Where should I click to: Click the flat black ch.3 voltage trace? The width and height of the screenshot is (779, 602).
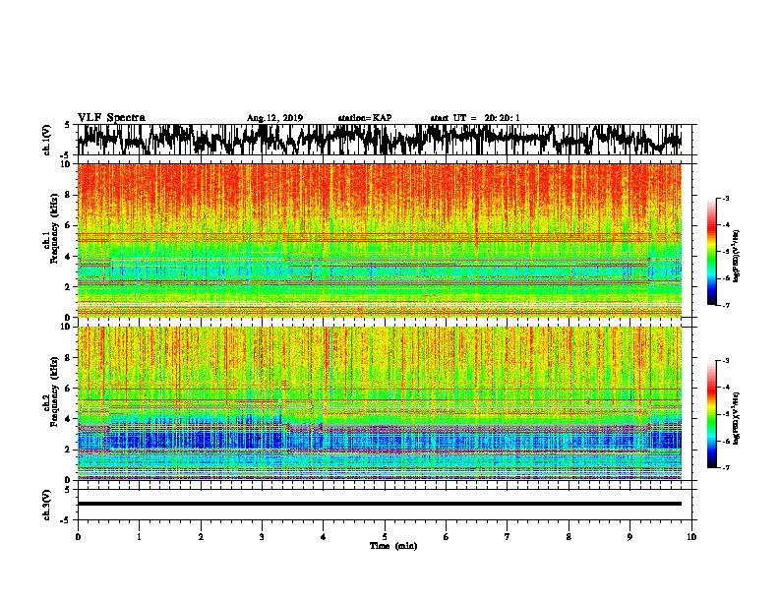[380, 504]
